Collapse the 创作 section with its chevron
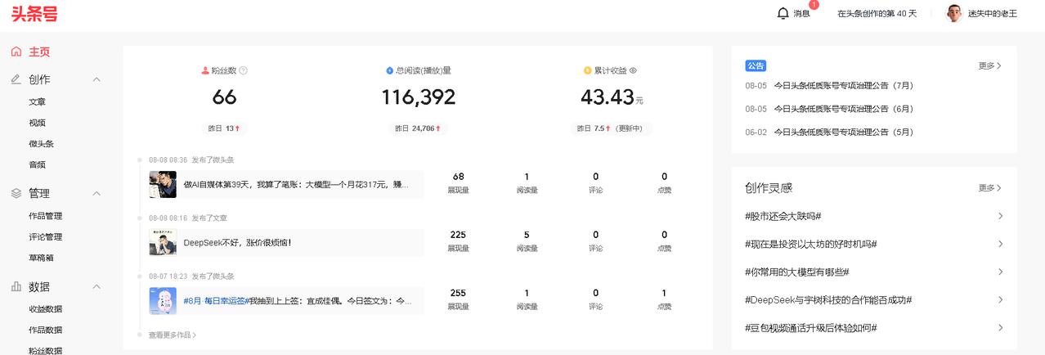1045x355 pixels. (96, 79)
